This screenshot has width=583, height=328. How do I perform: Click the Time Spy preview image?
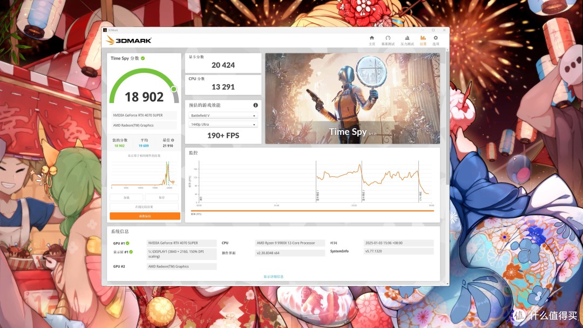pyautogui.click(x=352, y=98)
